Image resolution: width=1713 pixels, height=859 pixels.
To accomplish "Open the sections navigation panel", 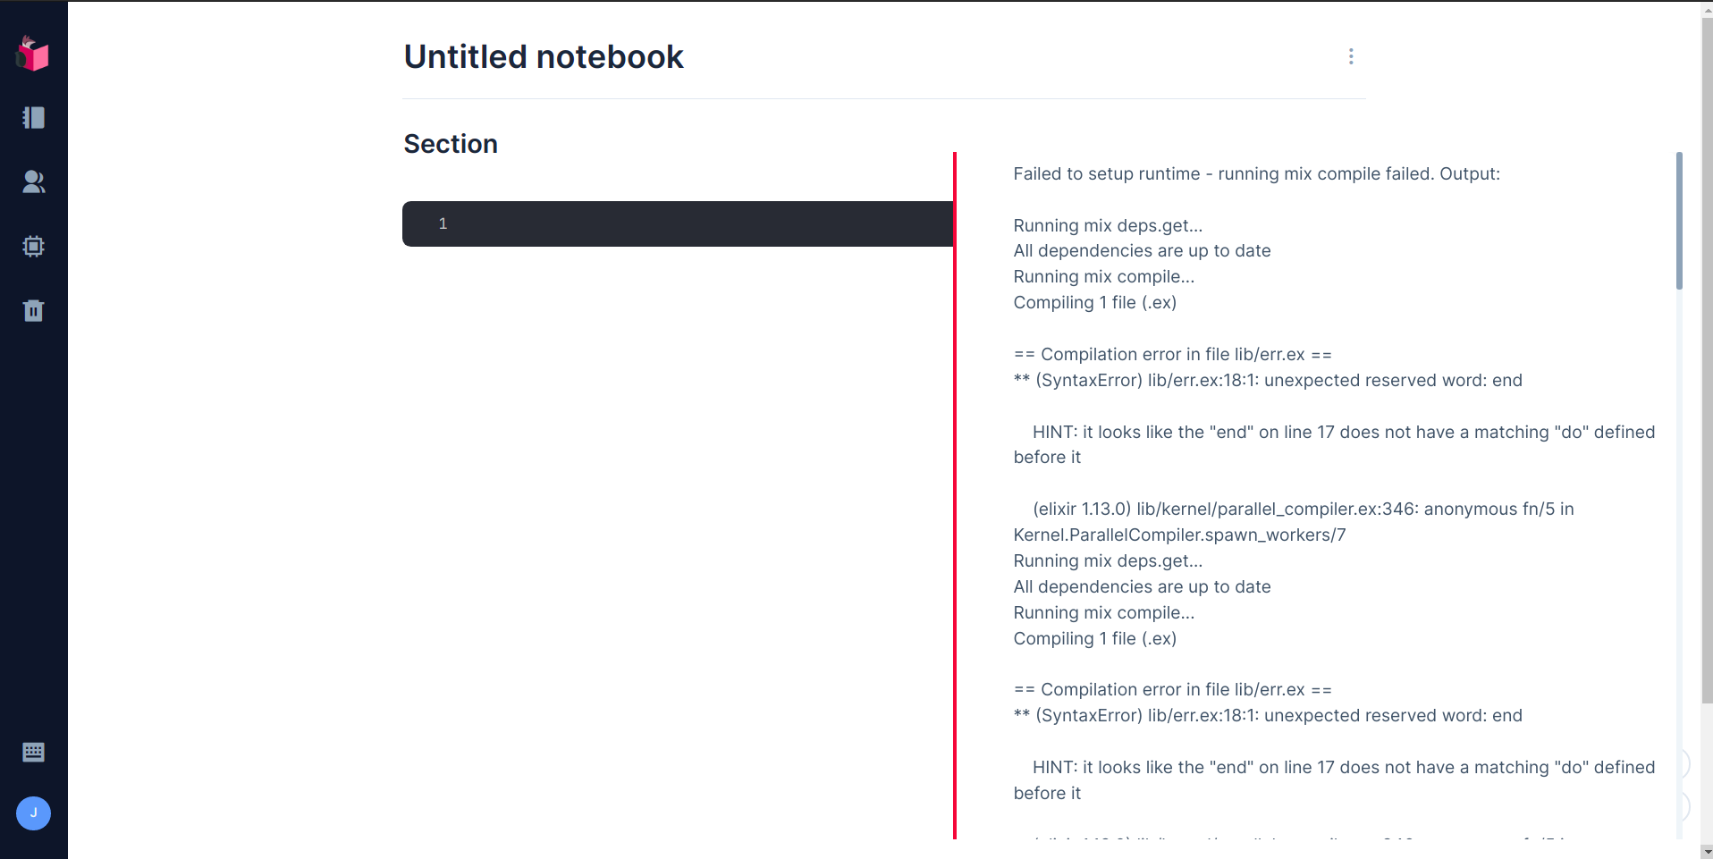I will [x=33, y=117].
